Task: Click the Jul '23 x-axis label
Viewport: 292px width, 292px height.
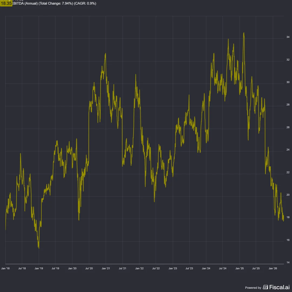Action: [189, 268]
